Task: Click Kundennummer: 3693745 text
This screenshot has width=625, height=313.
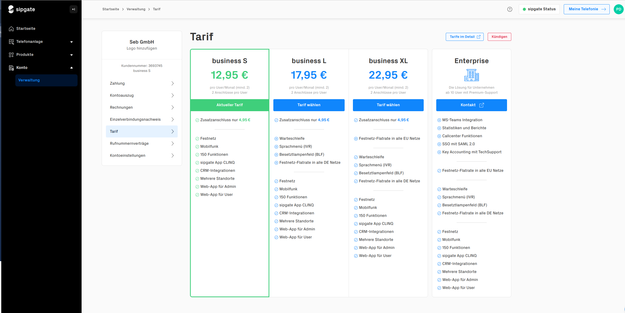Action: tap(142, 66)
